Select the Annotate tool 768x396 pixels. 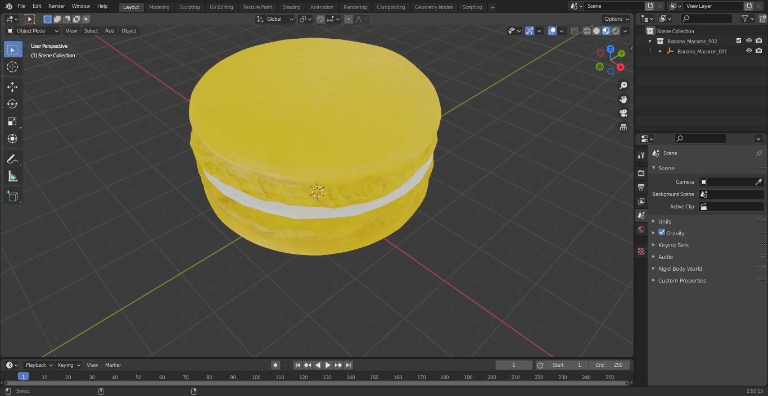pyautogui.click(x=12, y=159)
